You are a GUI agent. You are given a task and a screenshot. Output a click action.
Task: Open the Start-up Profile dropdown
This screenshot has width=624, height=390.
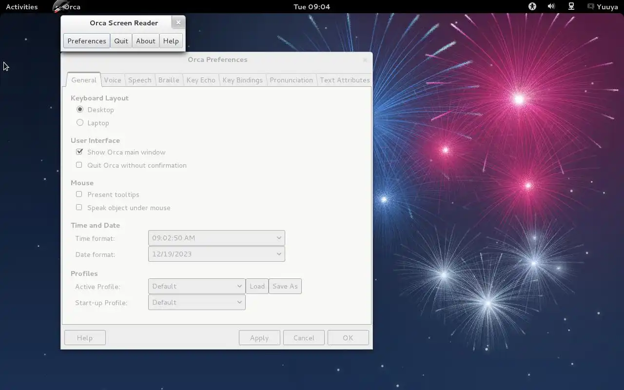click(x=196, y=302)
